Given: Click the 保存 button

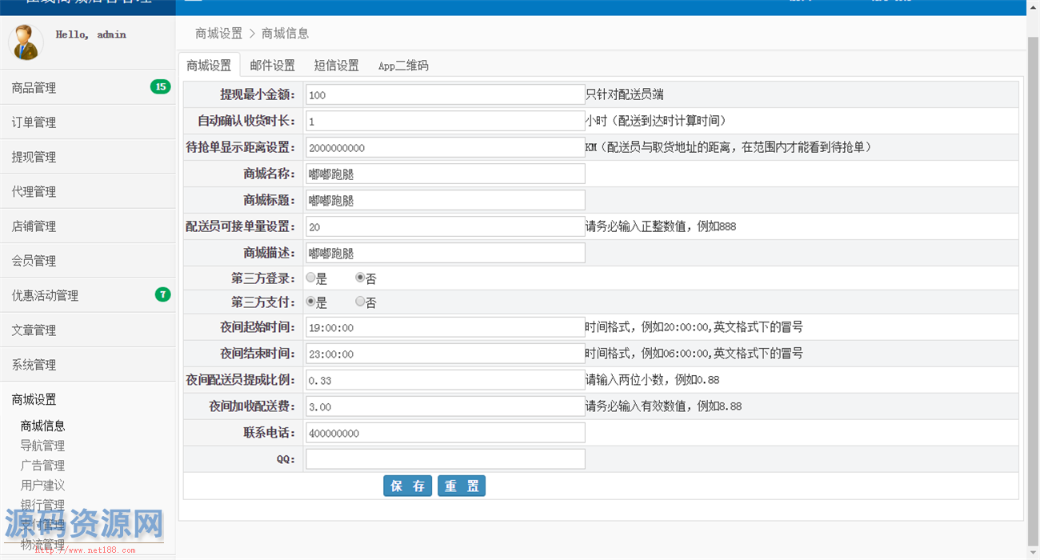Looking at the screenshot, I should coord(408,486).
